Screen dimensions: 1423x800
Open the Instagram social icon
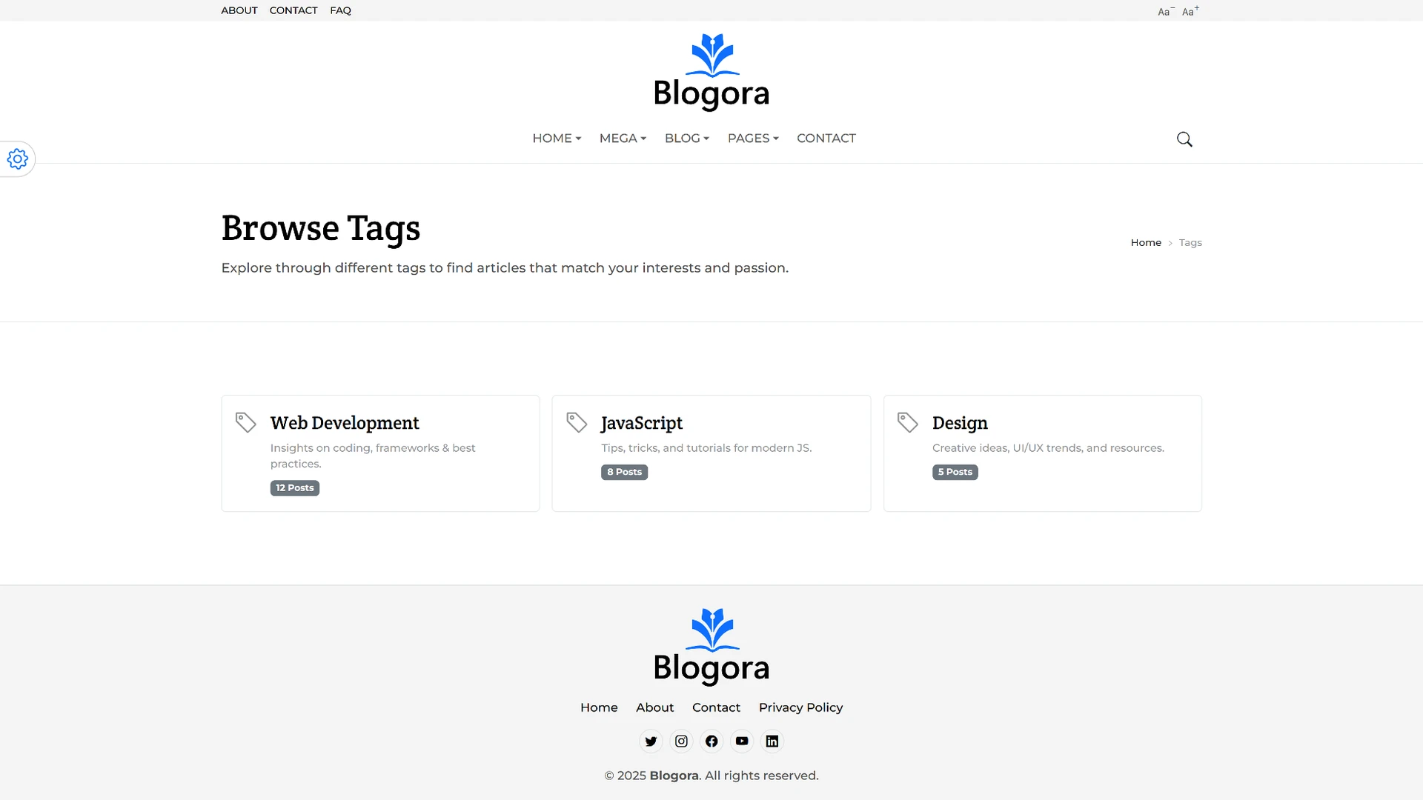pos(681,741)
